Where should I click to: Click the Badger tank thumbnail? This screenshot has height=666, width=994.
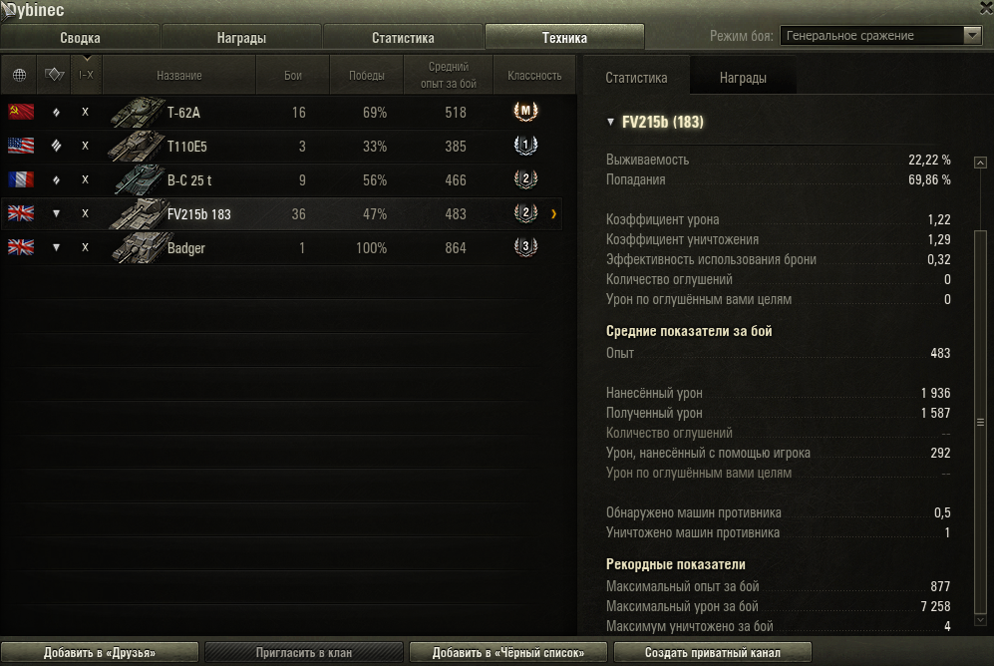click(138, 248)
